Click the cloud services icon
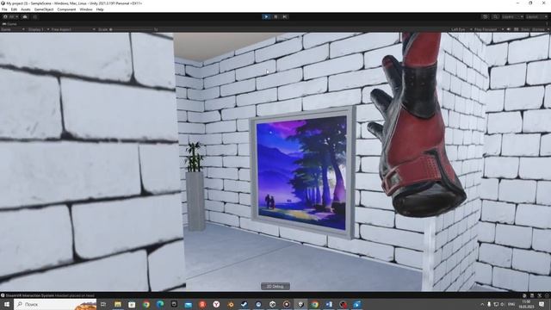This screenshot has height=310, width=551. pyautogui.click(x=25, y=16)
